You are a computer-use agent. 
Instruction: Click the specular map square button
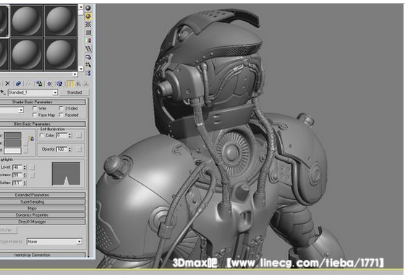click(25, 151)
